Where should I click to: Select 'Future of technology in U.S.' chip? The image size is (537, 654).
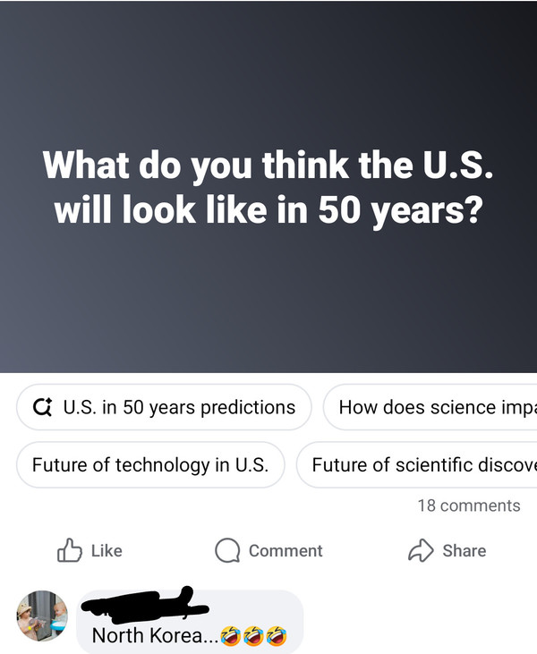[x=150, y=464]
